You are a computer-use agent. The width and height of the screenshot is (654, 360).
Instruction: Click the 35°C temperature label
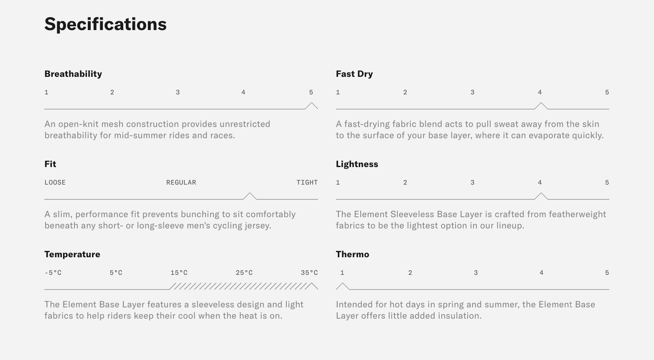pyautogui.click(x=309, y=273)
